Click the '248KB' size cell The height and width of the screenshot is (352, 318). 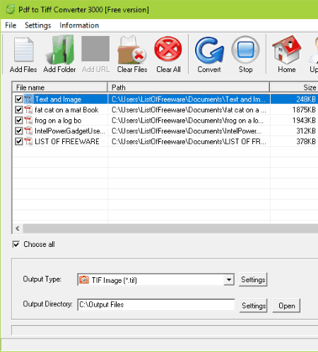coord(306,99)
